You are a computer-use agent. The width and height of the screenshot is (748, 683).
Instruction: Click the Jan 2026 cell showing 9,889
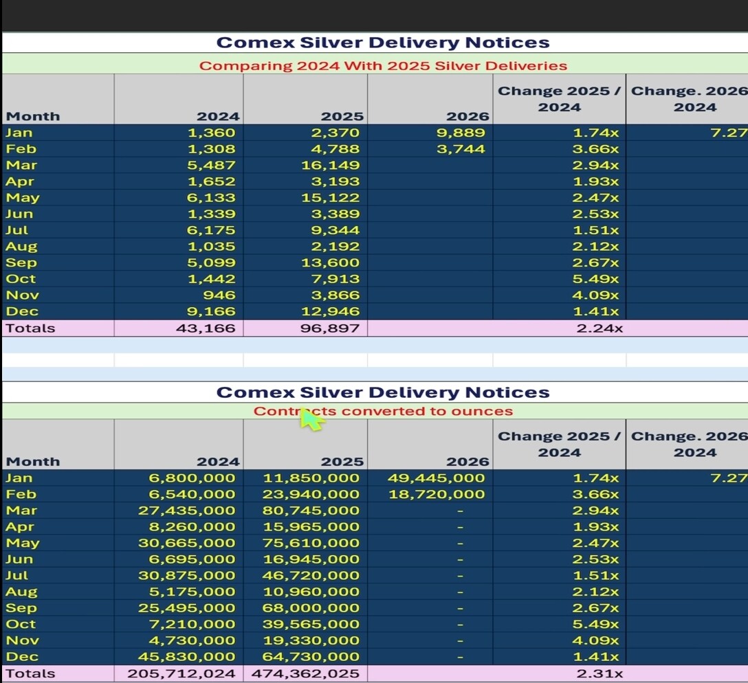pyautogui.click(x=460, y=133)
